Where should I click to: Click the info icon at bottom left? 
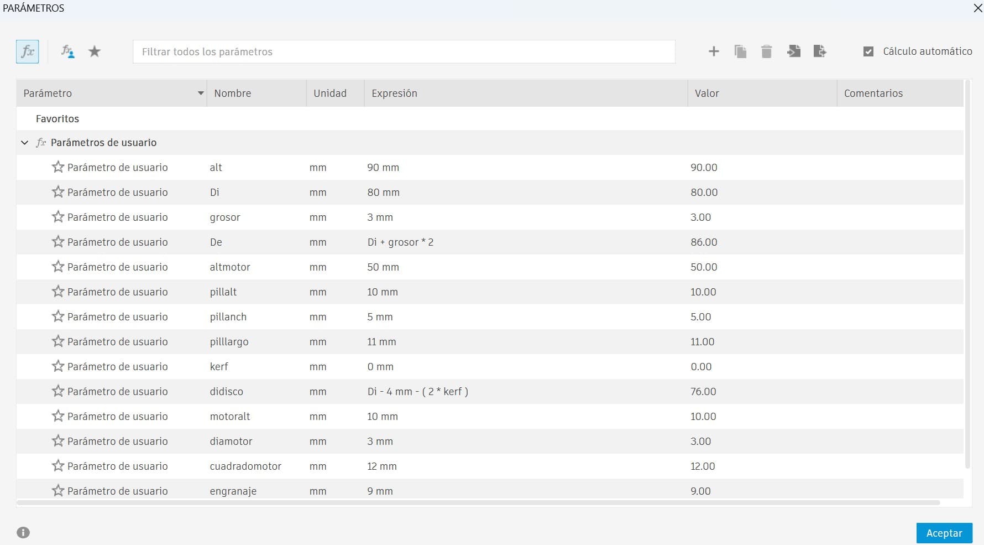coord(23,532)
